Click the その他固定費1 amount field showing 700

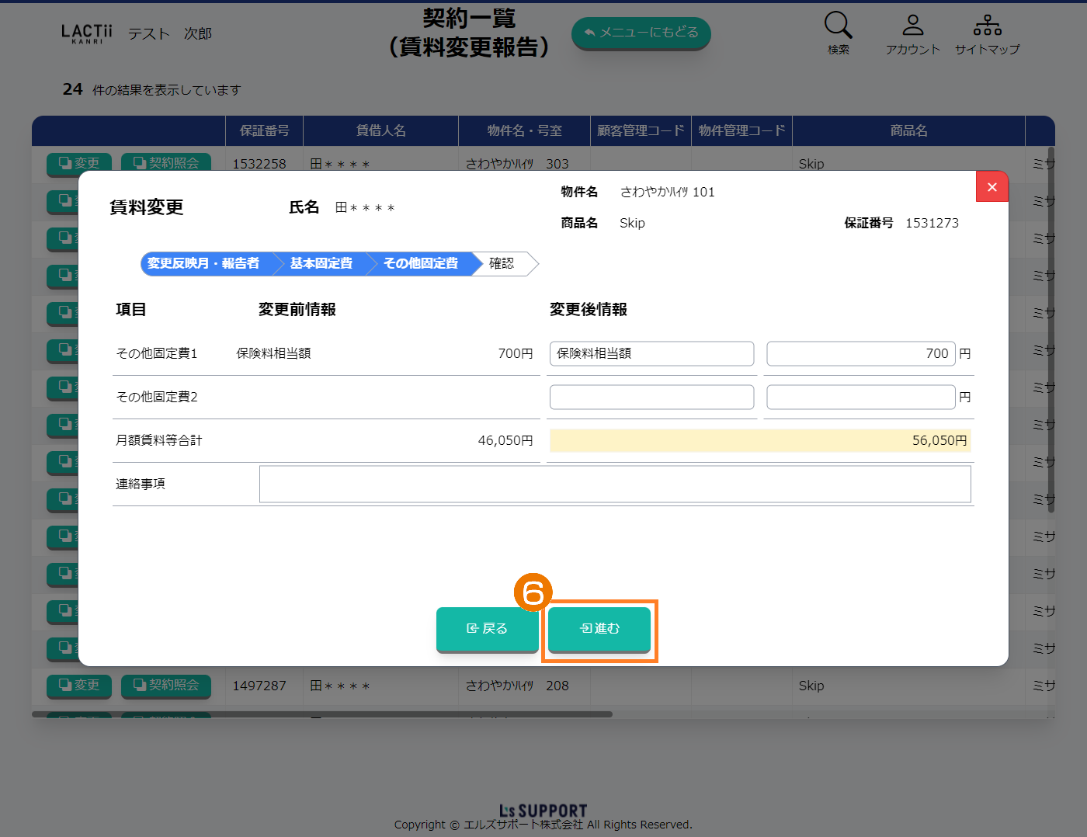pos(860,354)
